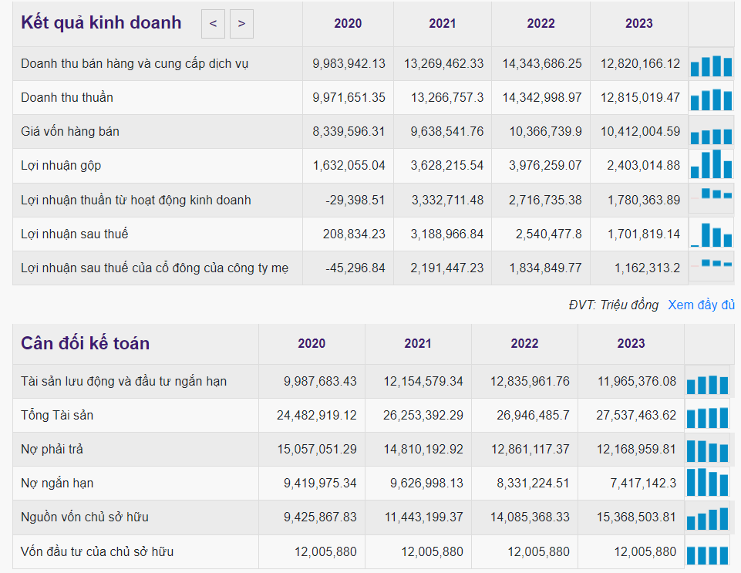Viewport: 741px width, 573px height.
Task: Select the 'Lợi nhuận thuần từ hoạt động kinh doanh' row label
Action: click(x=136, y=201)
